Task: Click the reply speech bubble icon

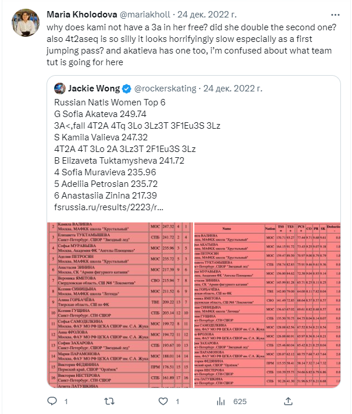Action: [52, 401]
